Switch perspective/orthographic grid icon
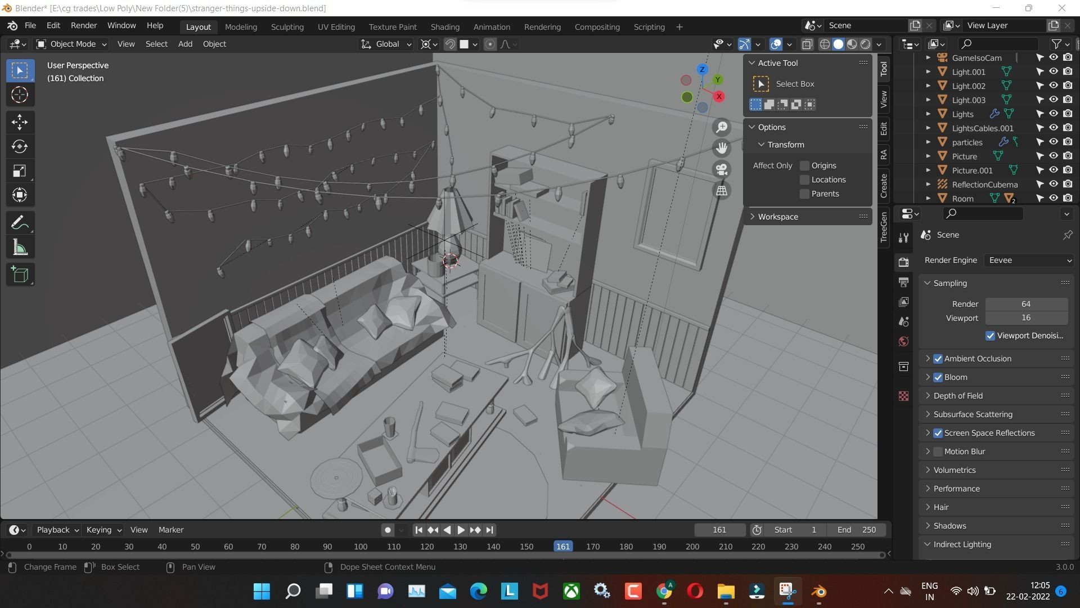1080x608 pixels. click(x=722, y=191)
